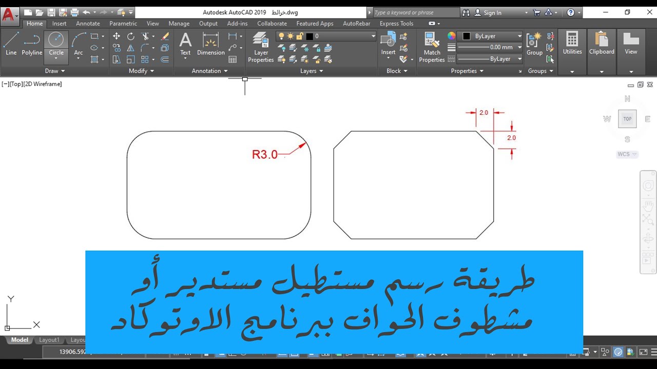Activate the Move tool
This screenshot has height=369, width=657.
(x=117, y=36)
